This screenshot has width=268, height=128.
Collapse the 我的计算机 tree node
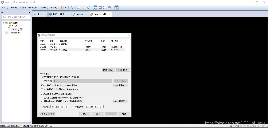[3, 23]
